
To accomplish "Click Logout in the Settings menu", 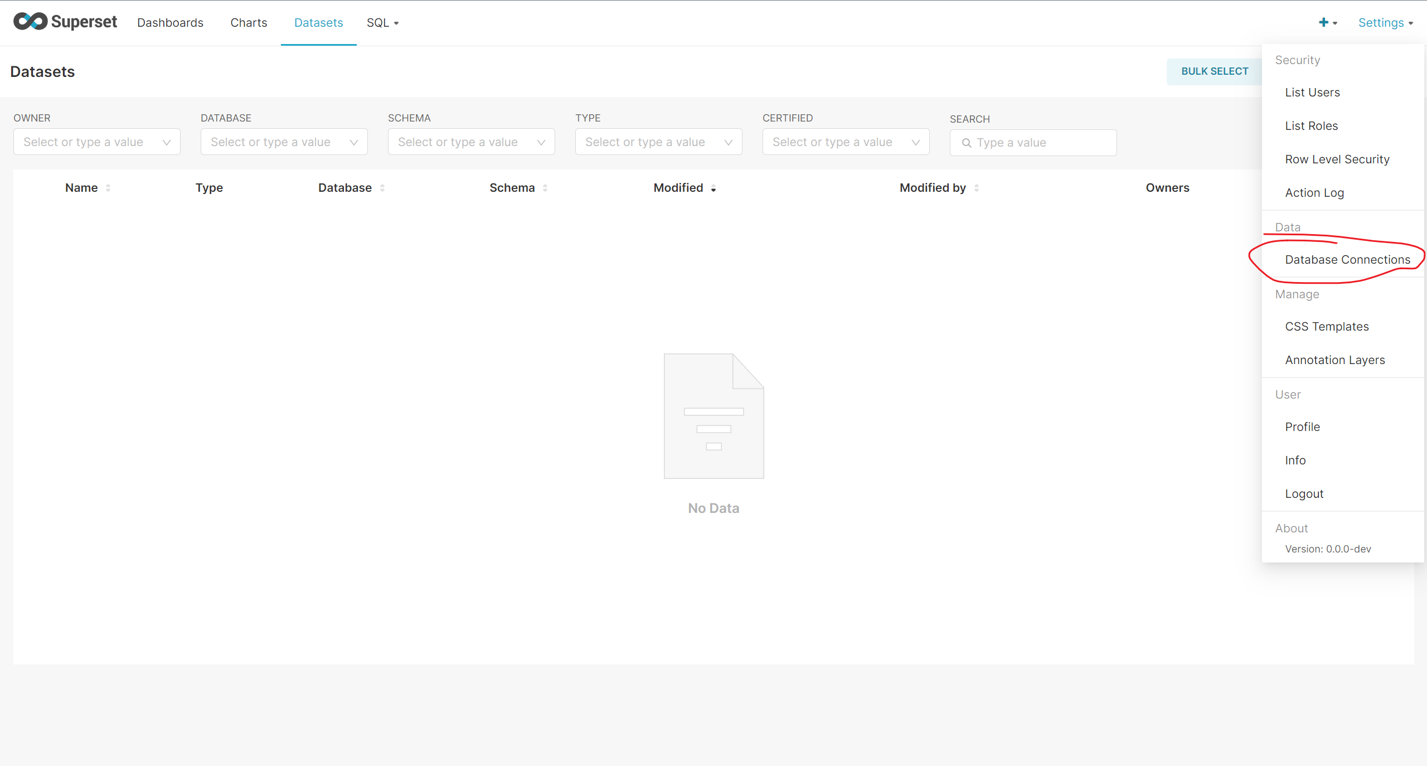I will click(x=1304, y=494).
